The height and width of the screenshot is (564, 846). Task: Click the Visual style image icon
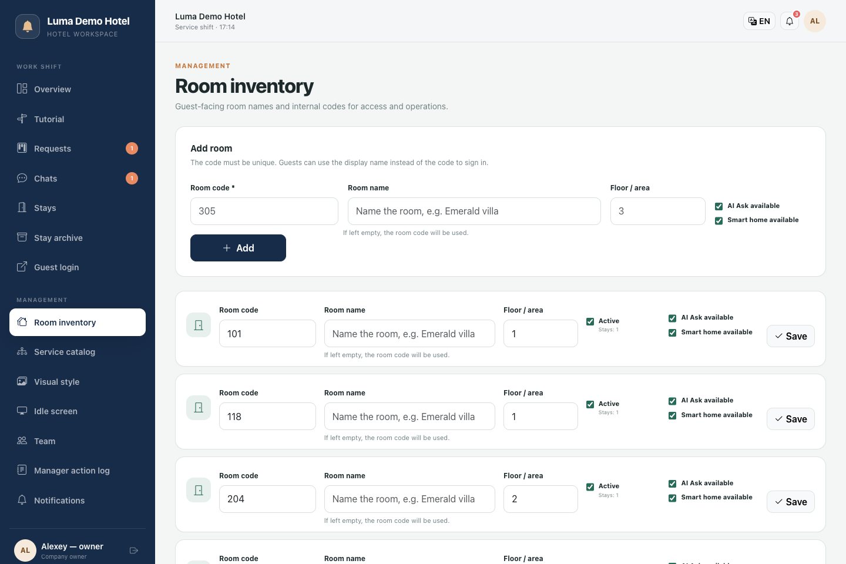(22, 381)
